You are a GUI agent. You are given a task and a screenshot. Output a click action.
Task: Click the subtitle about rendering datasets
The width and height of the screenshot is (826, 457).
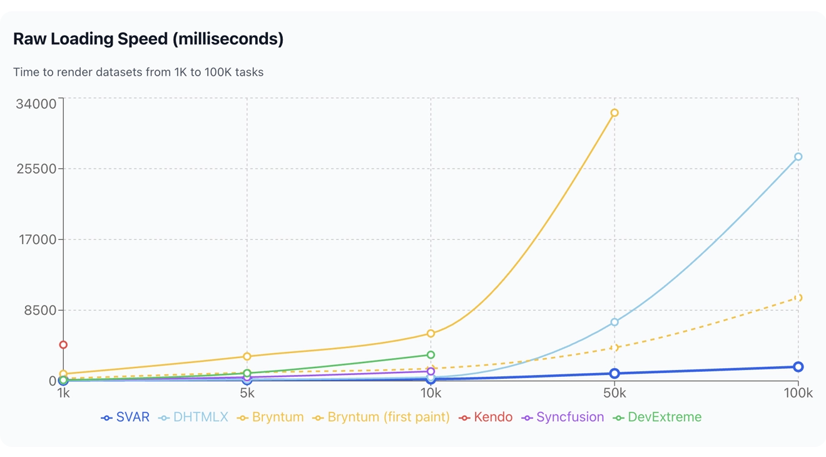(x=138, y=72)
